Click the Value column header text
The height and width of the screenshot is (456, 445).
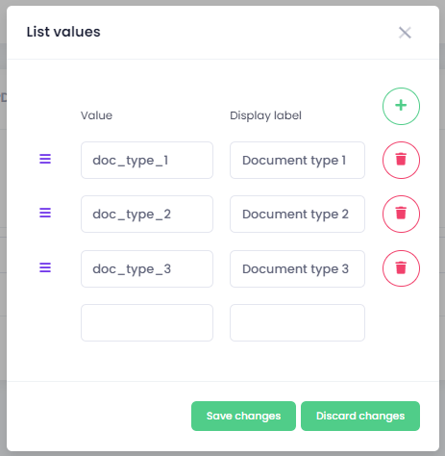(x=96, y=115)
